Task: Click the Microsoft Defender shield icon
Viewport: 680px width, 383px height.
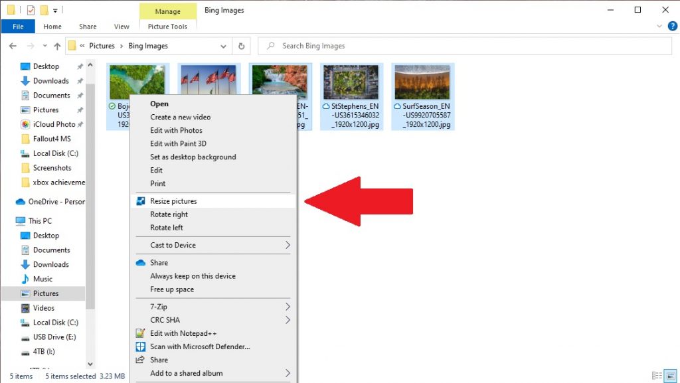Action: (141, 346)
